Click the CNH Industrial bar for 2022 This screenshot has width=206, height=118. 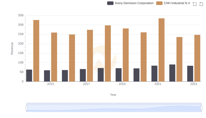tap(179, 59)
